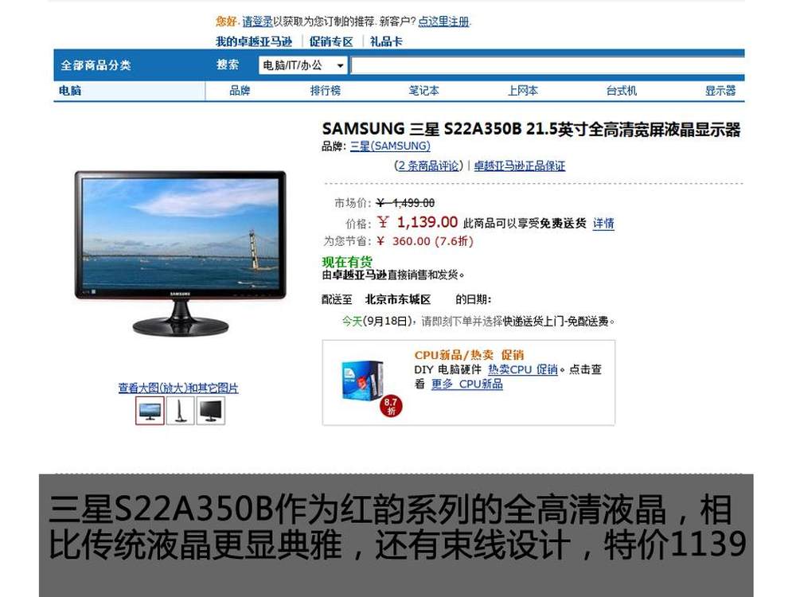Screen dimensions: 796x597
Task: Open the 三星(SAMSUNG) brand link
Action: coord(390,146)
